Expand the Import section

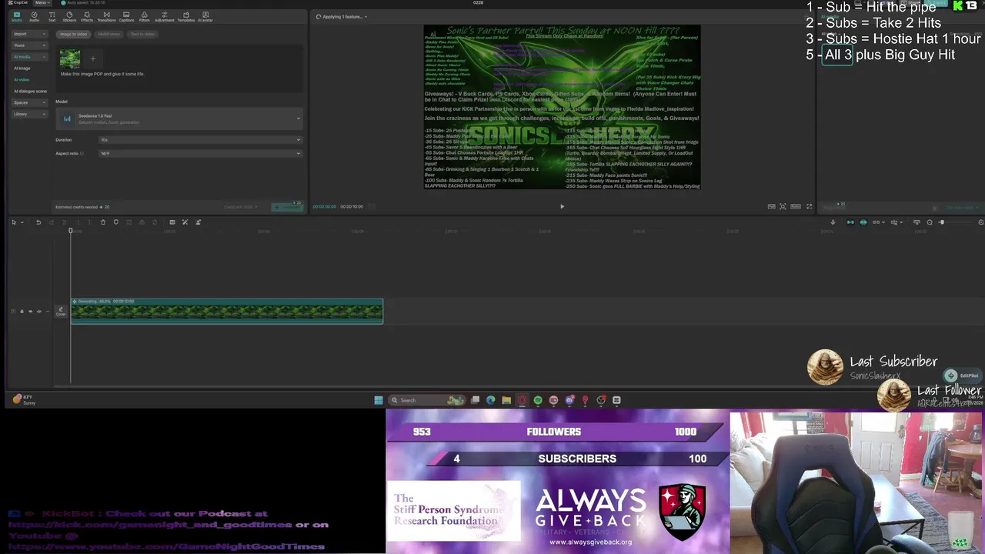tap(29, 34)
